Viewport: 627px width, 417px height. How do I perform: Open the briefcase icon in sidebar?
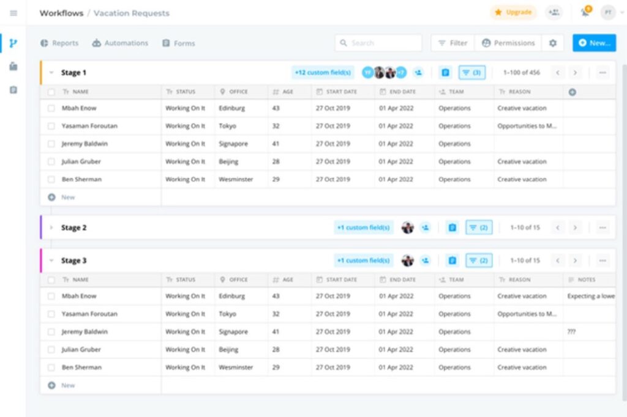tap(13, 66)
